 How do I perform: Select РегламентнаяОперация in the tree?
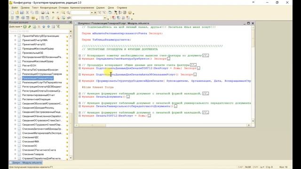[x=36, y=99]
